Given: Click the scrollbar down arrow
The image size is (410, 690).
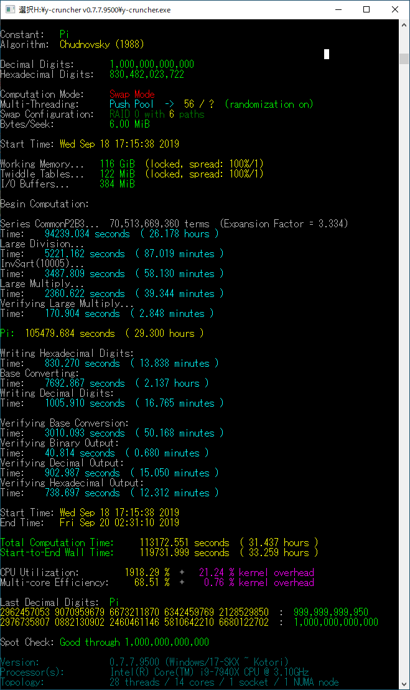Looking at the screenshot, I should pos(404,684).
